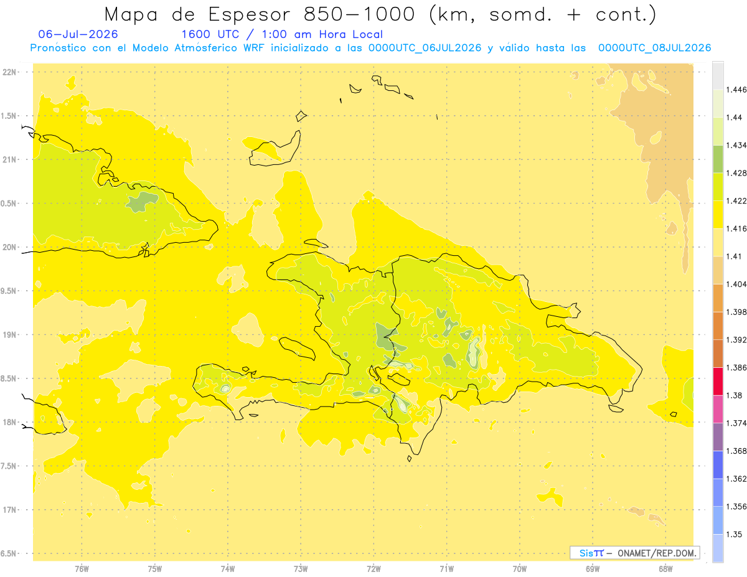This screenshot has width=747, height=577.
Task: Click the '9.5N' latitude label
Action: (x=9, y=291)
